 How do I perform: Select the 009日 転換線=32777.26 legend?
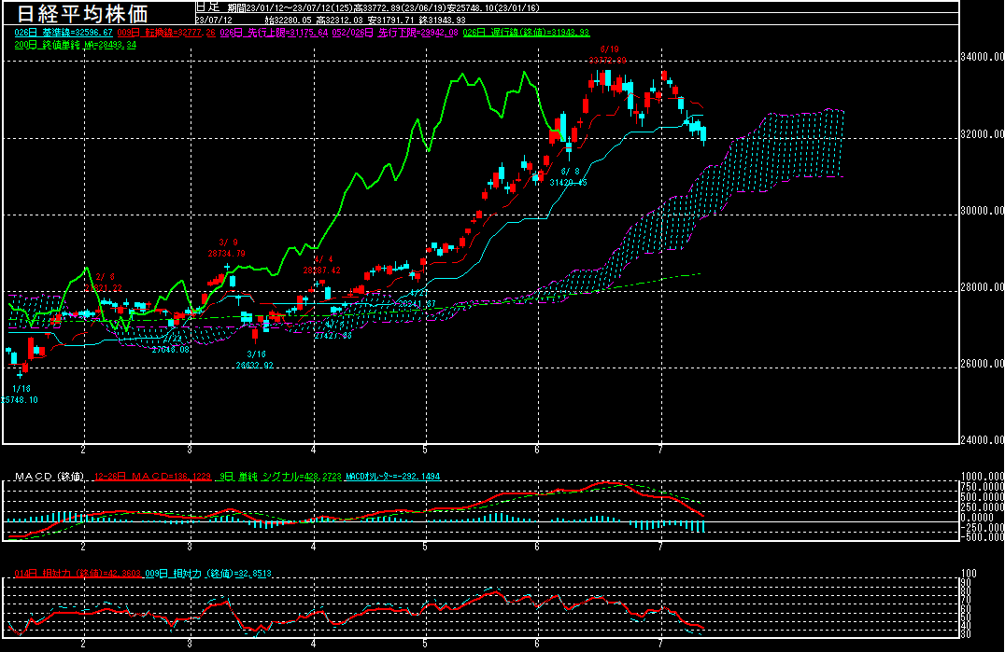[x=166, y=32]
